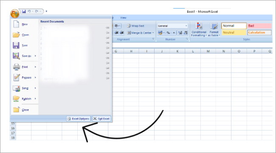Apply the Neutral cell style
The image size is (276, 153).
[x=234, y=32]
